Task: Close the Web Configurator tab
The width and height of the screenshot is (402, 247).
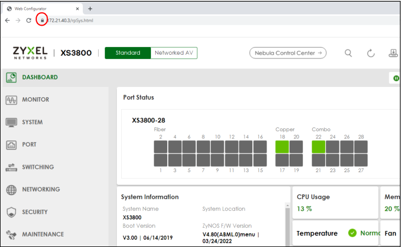Action: point(77,9)
